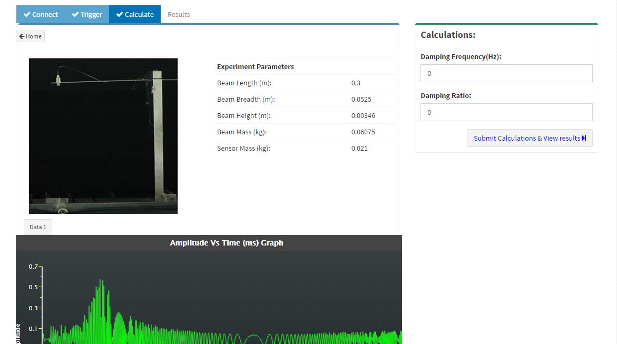Image resolution: width=617 pixels, height=344 pixels.
Task: Click the skip-forward icon on Submit button
Action: click(x=584, y=138)
